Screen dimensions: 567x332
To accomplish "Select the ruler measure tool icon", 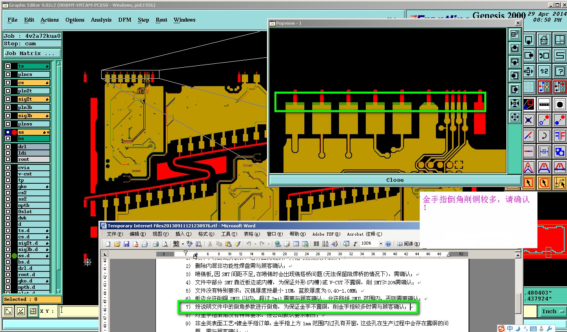I will (544, 104).
